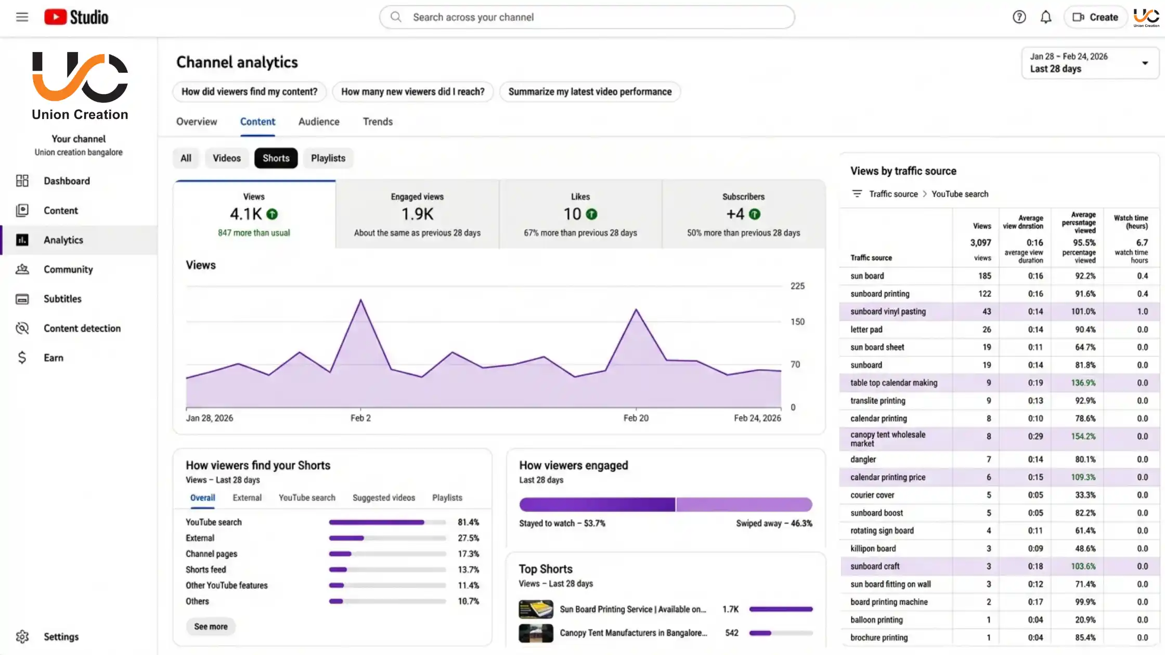The image size is (1165, 655).
Task: Open the help question-mark icon
Action: [x=1019, y=17]
